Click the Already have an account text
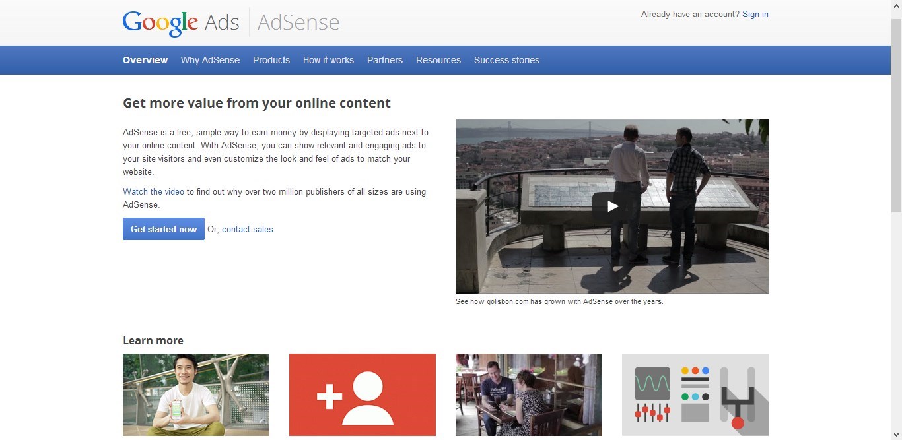The width and height of the screenshot is (902, 440). pos(690,15)
